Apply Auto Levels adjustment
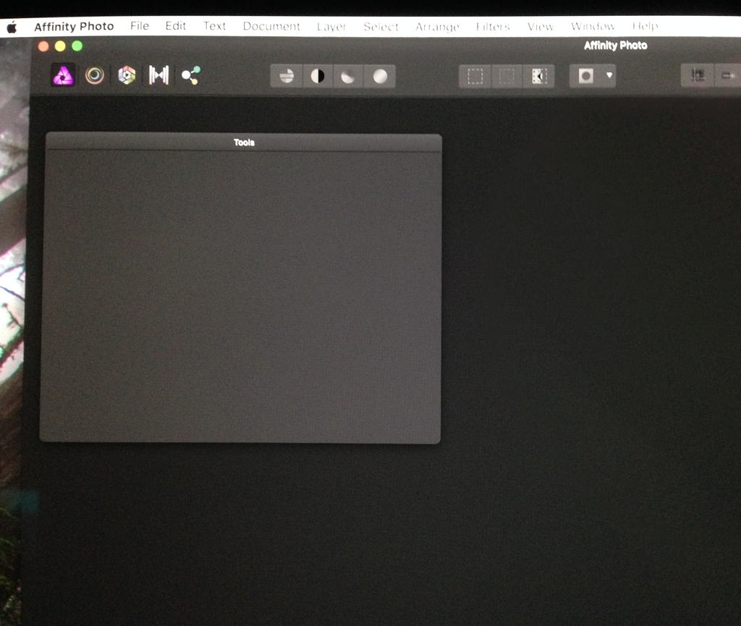The image size is (741, 626). click(287, 76)
